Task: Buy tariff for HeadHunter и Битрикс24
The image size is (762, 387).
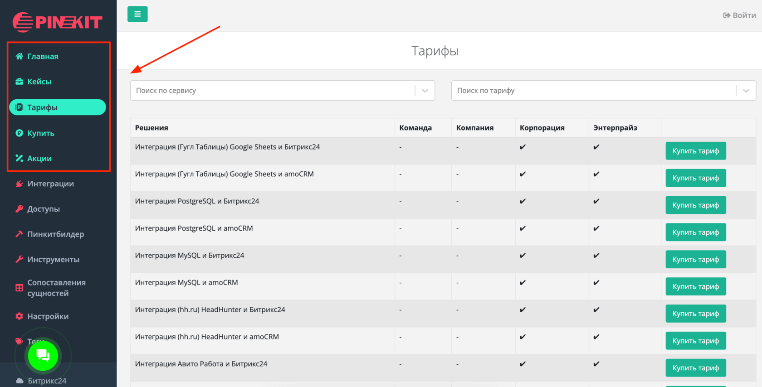Action: click(x=696, y=314)
